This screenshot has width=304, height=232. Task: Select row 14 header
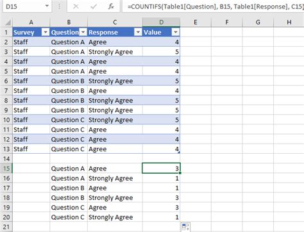(6, 159)
